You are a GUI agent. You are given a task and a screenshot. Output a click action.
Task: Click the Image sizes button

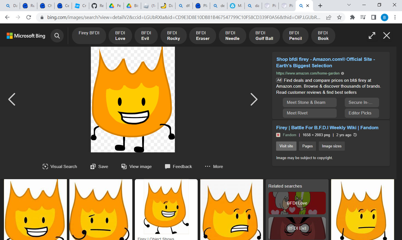[332, 146]
